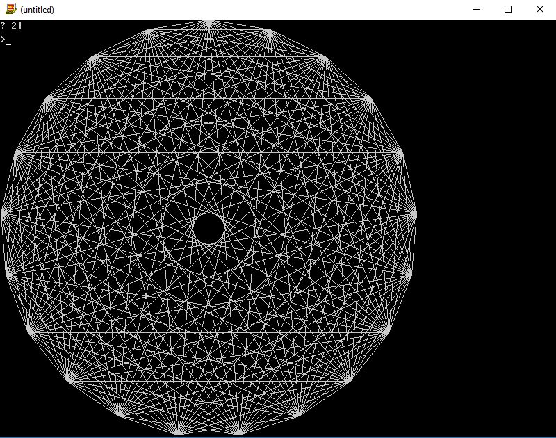This screenshot has width=556, height=438.
Task: Close the (untitled) window
Action: (539, 9)
